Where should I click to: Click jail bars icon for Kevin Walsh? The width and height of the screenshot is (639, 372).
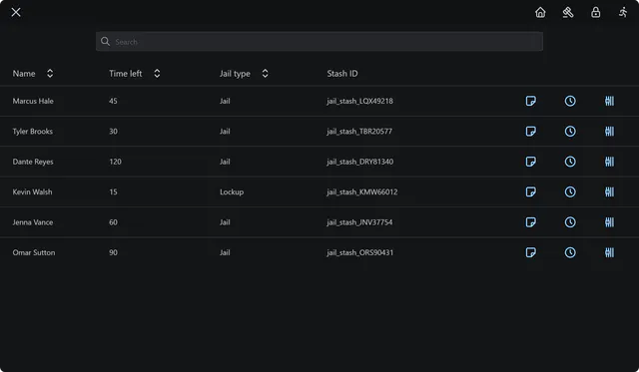(x=609, y=191)
